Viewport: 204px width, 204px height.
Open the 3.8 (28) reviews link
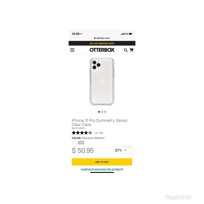(x=99, y=133)
